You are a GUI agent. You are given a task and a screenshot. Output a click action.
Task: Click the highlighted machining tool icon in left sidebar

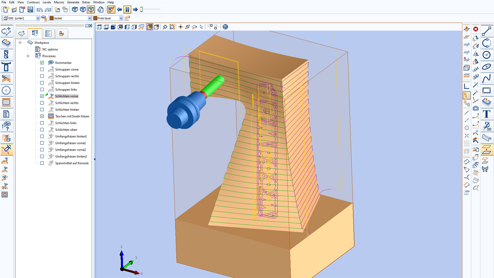[x=6, y=150]
